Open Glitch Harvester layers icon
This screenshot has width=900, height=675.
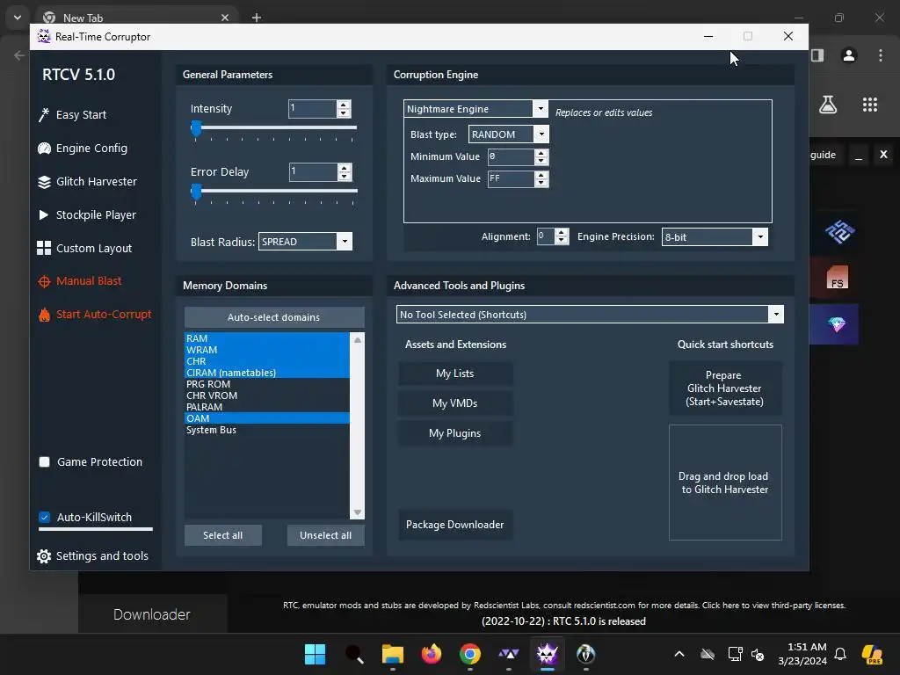[44, 182]
